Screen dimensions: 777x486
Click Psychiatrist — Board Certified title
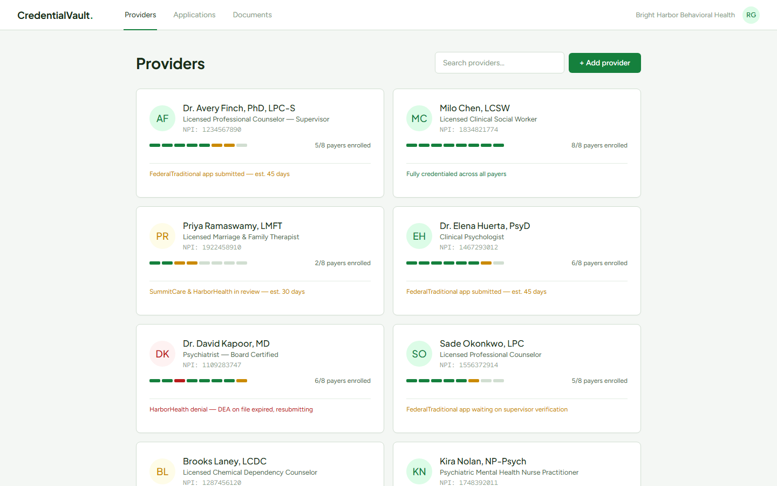[231, 355]
